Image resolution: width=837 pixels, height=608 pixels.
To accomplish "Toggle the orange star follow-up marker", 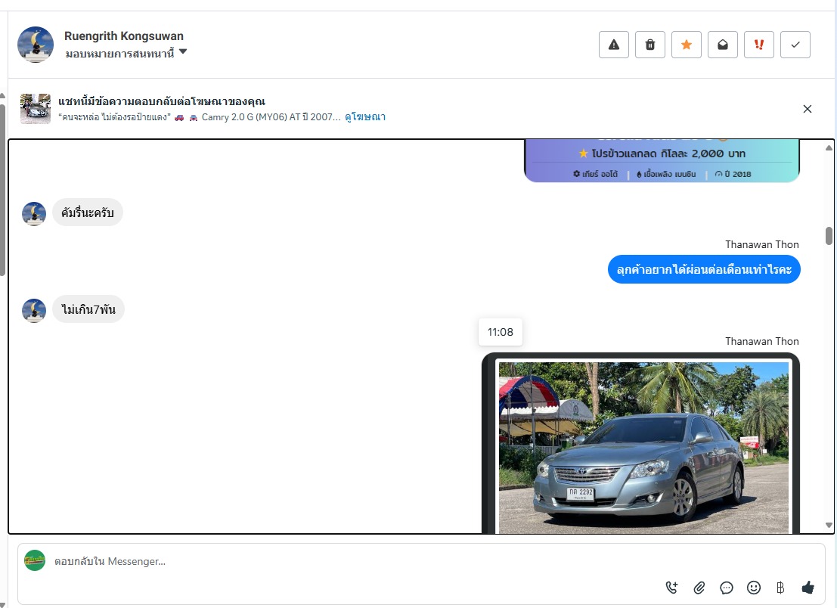I will click(686, 45).
